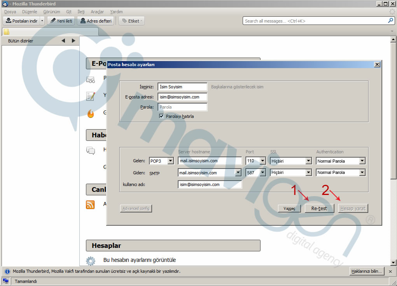The image size is (397, 286).
Task: Open the Etiket tag menu
Action: click(132, 21)
